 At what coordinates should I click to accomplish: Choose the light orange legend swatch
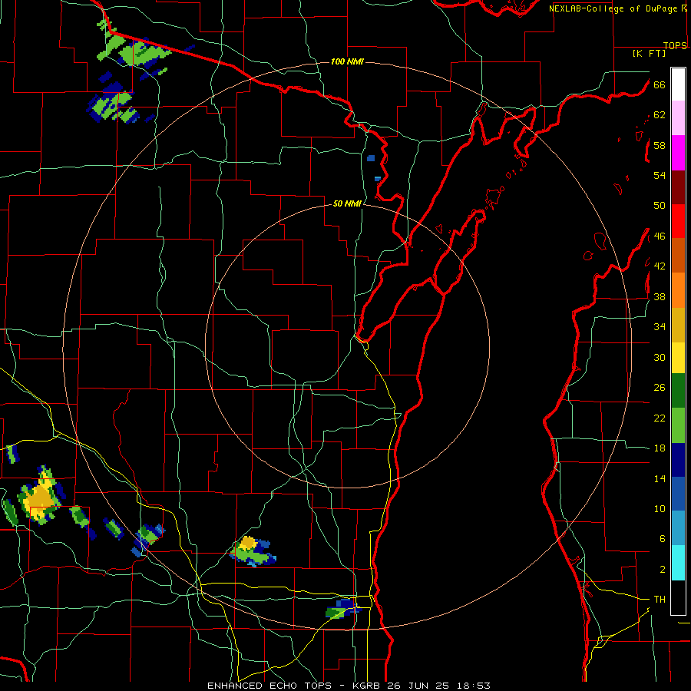click(678, 290)
